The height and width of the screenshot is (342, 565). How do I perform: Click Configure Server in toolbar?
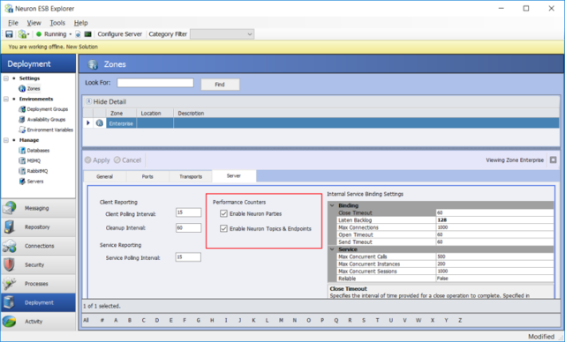pyautogui.click(x=120, y=34)
